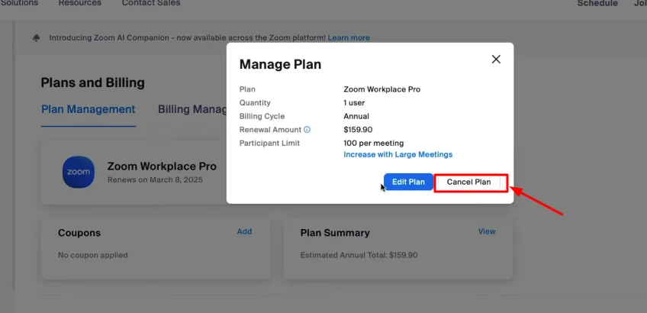Click the Edit Plan button
The height and width of the screenshot is (313, 647).
(x=408, y=182)
